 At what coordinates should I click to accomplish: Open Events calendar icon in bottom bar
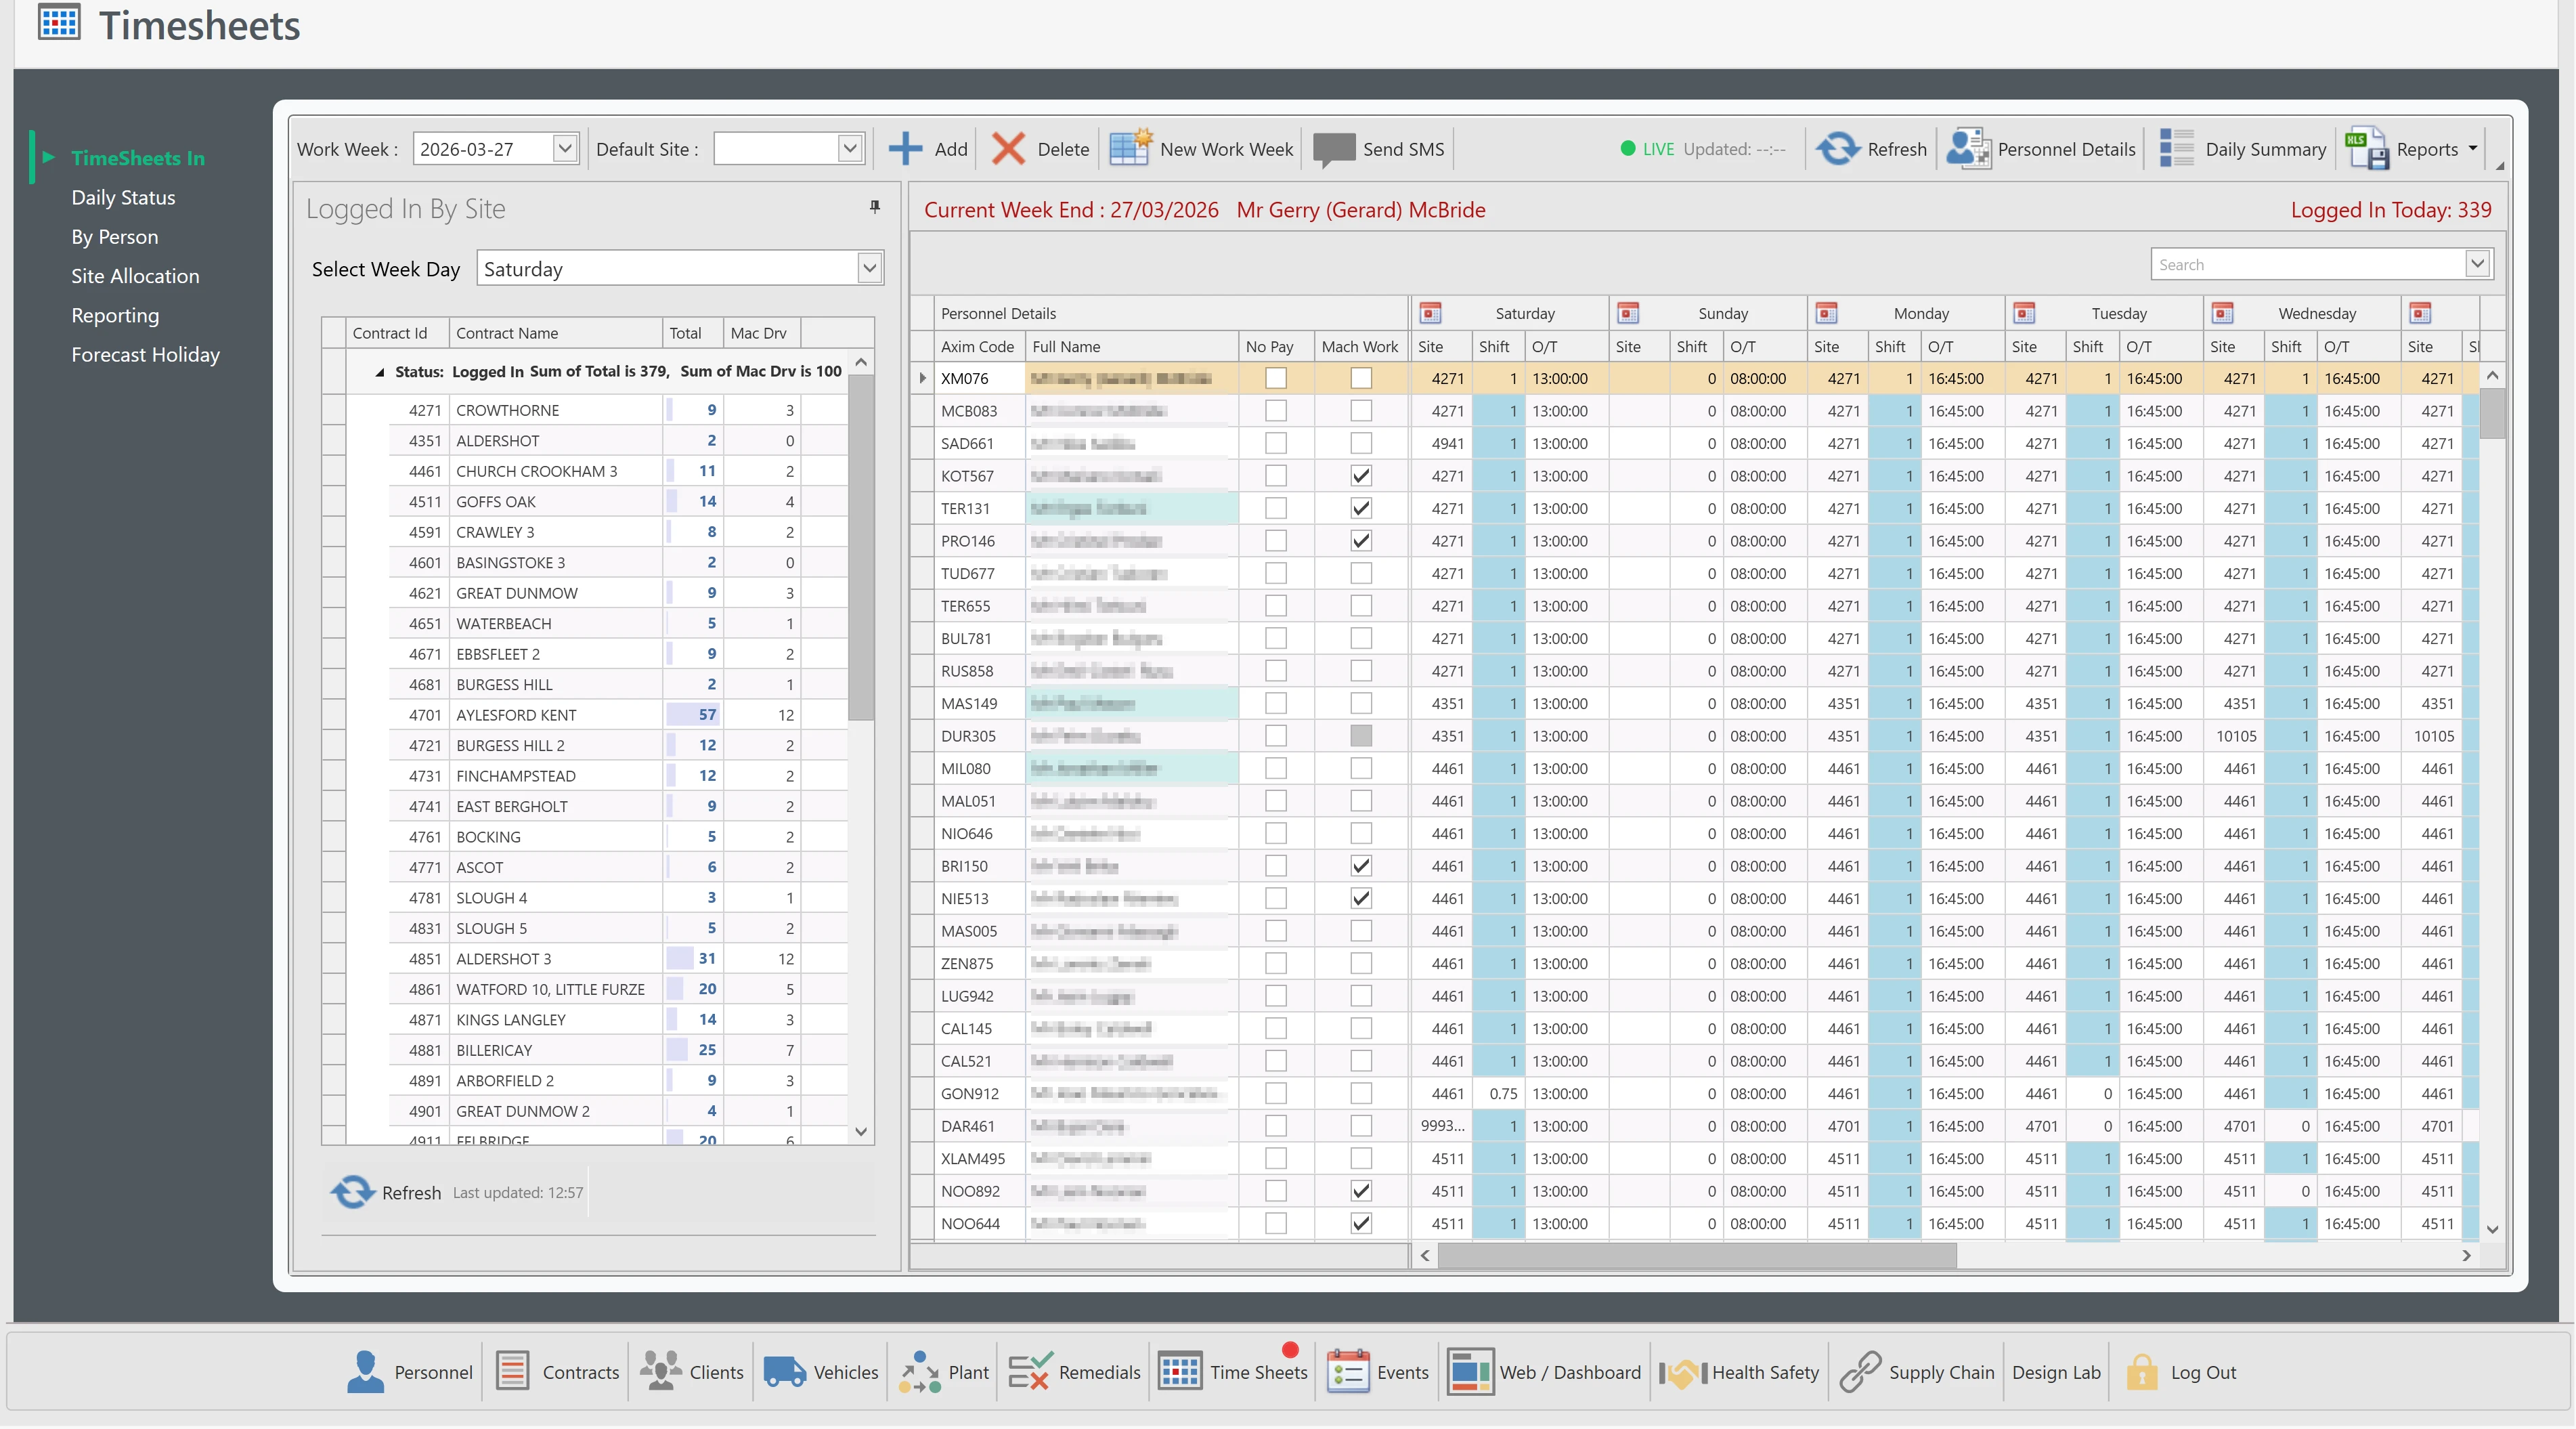(1348, 1372)
